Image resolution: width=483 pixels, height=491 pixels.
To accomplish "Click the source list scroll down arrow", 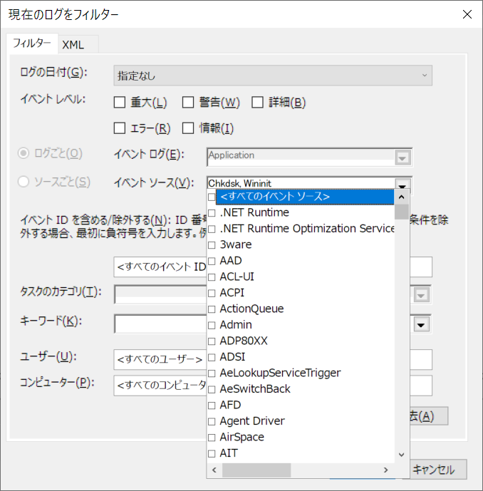I will (x=402, y=455).
